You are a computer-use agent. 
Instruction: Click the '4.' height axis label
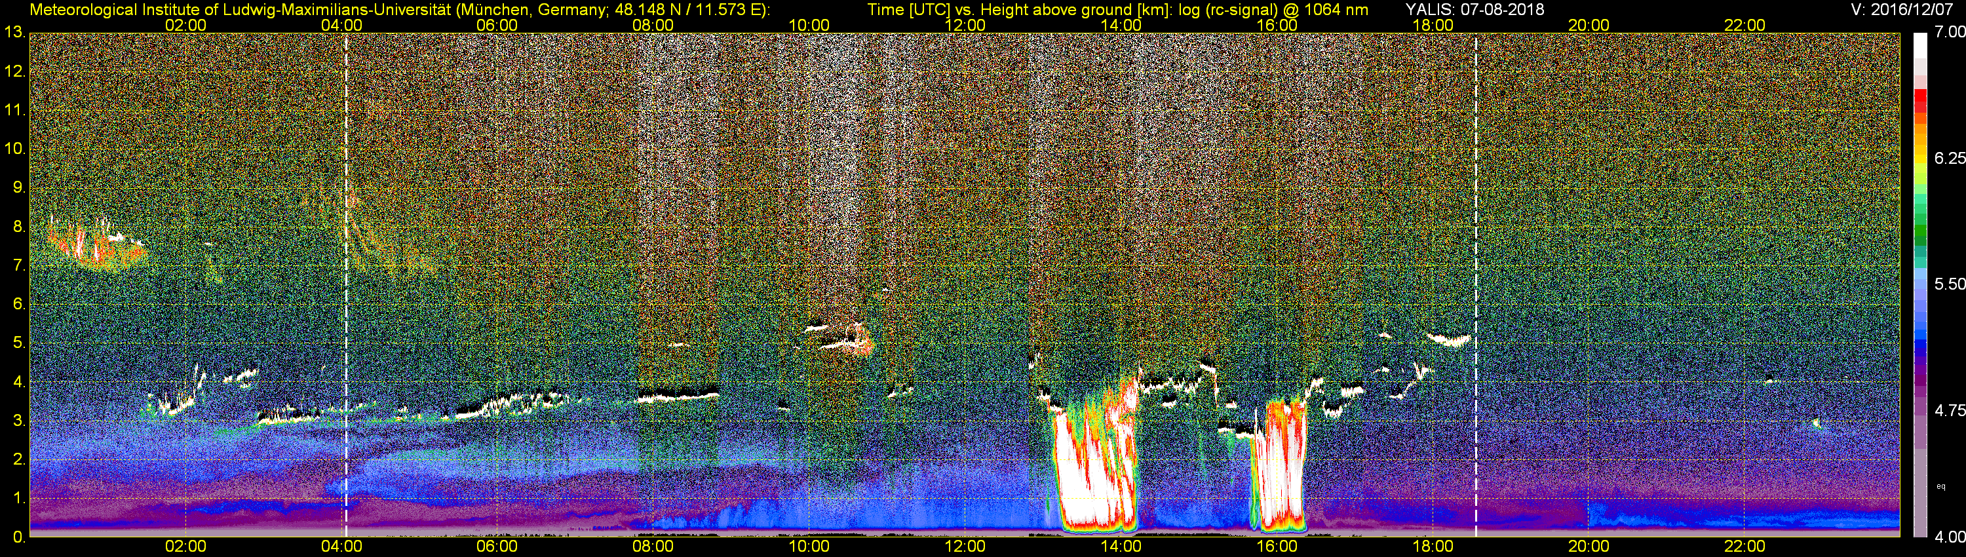18,381
